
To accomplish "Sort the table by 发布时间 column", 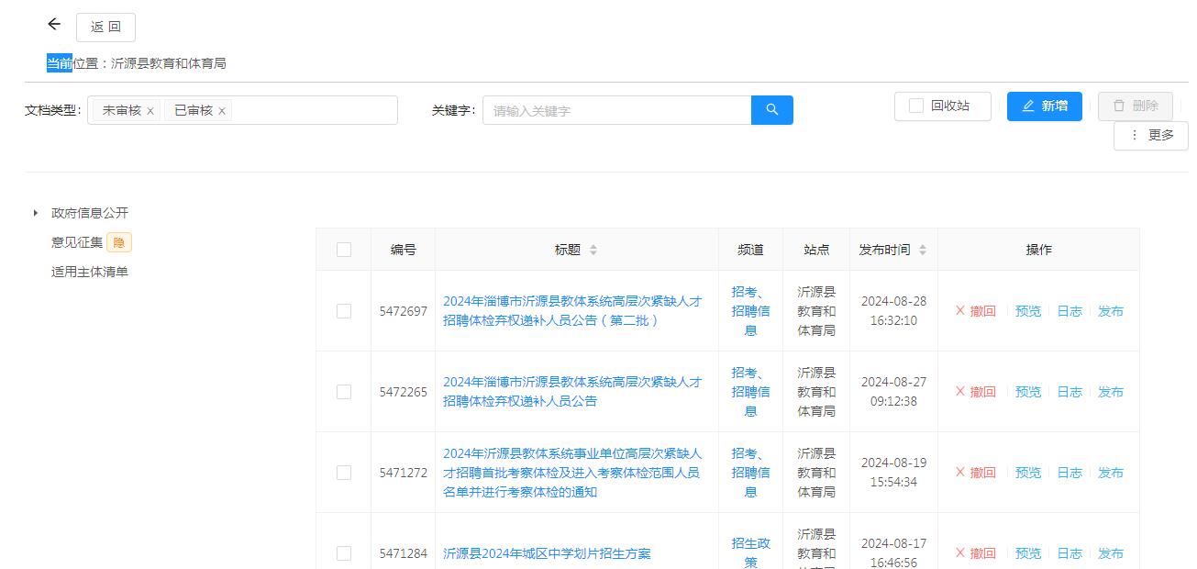I will click(x=922, y=250).
